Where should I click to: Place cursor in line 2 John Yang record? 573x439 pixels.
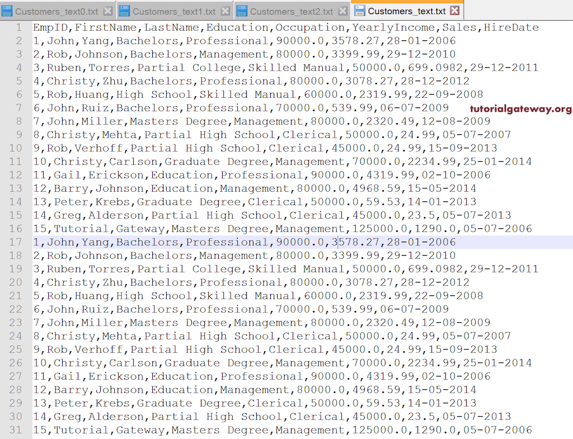[x=245, y=41]
